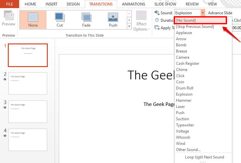The image size is (241, 163).
Task: Switch to the VIEW tab
Action: coord(212,4)
